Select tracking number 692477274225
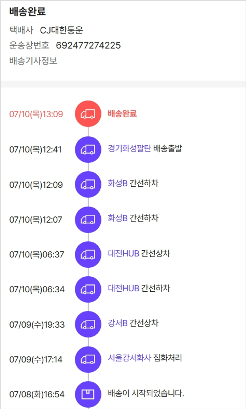 point(88,45)
